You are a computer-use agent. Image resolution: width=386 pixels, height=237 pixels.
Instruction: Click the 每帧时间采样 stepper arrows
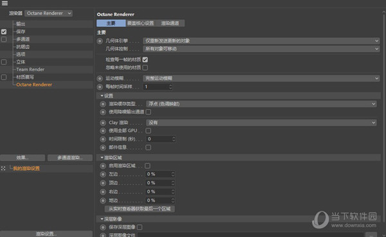[x=170, y=87]
